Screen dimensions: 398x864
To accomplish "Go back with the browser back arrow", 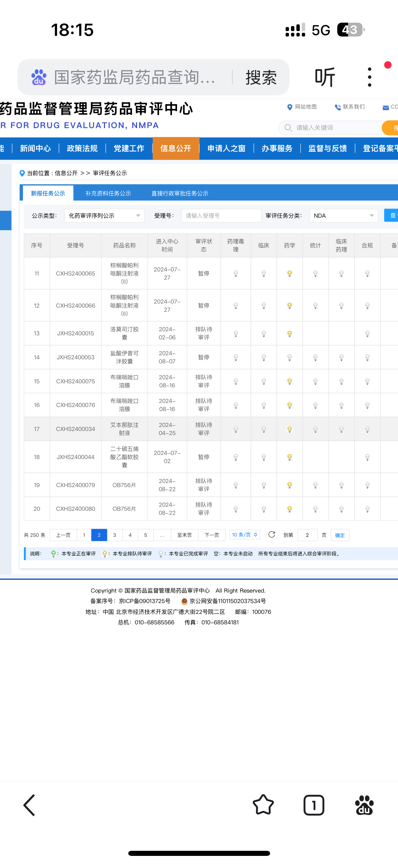I will pyautogui.click(x=29, y=805).
